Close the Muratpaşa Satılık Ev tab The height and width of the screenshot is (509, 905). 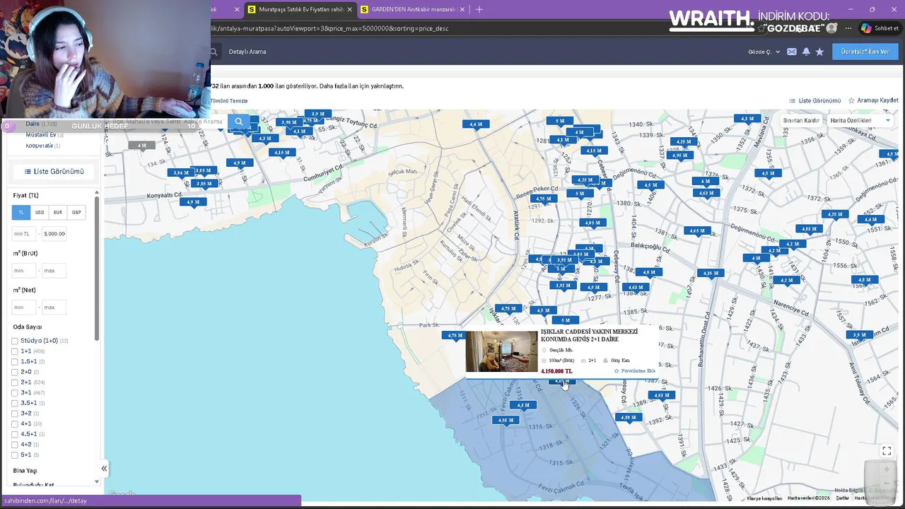tap(349, 9)
